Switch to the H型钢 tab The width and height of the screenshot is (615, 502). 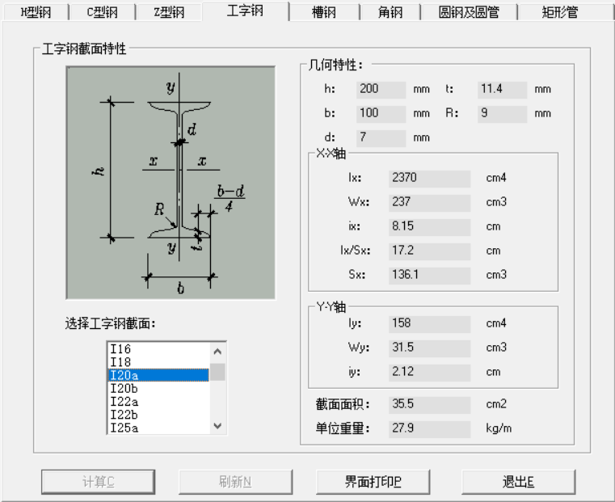36,12
